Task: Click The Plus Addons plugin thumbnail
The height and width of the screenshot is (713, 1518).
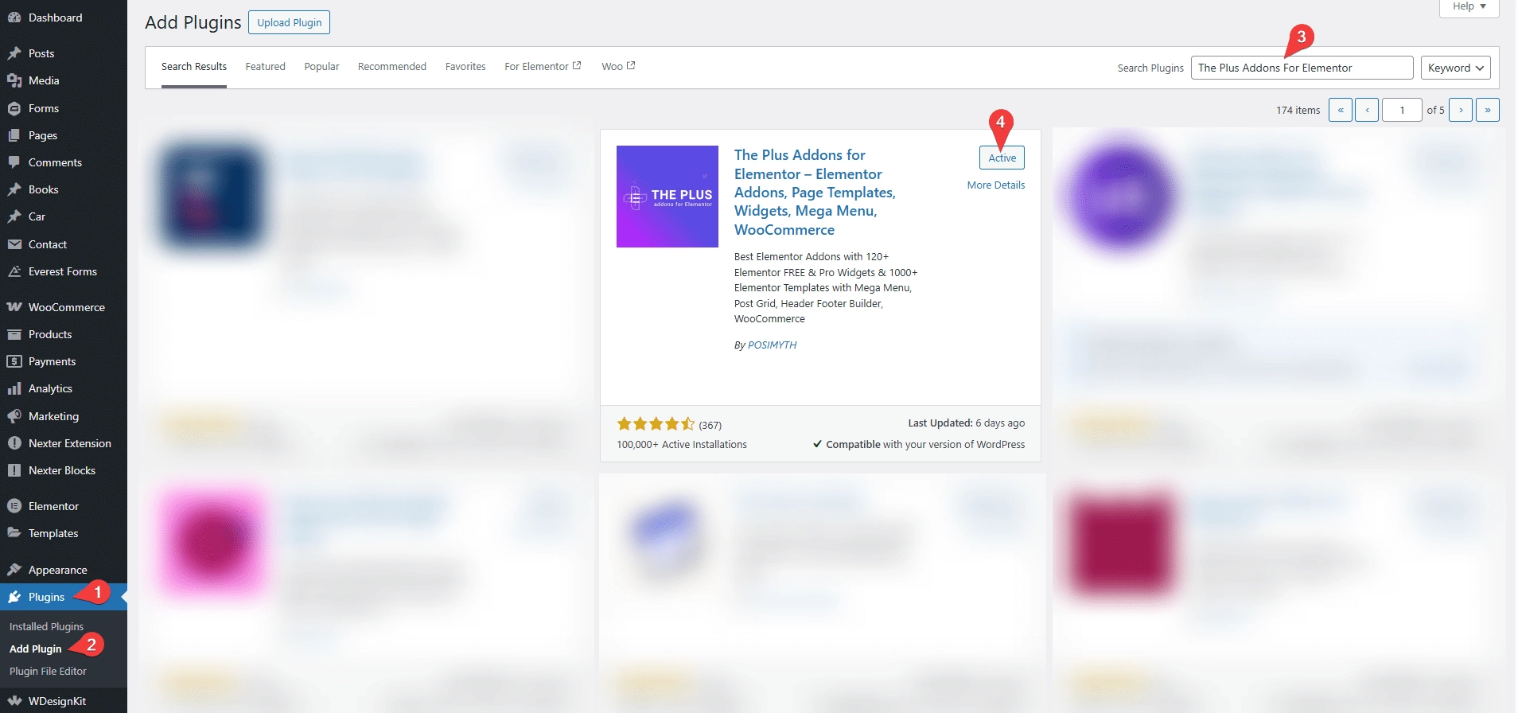Action: point(668,197)
